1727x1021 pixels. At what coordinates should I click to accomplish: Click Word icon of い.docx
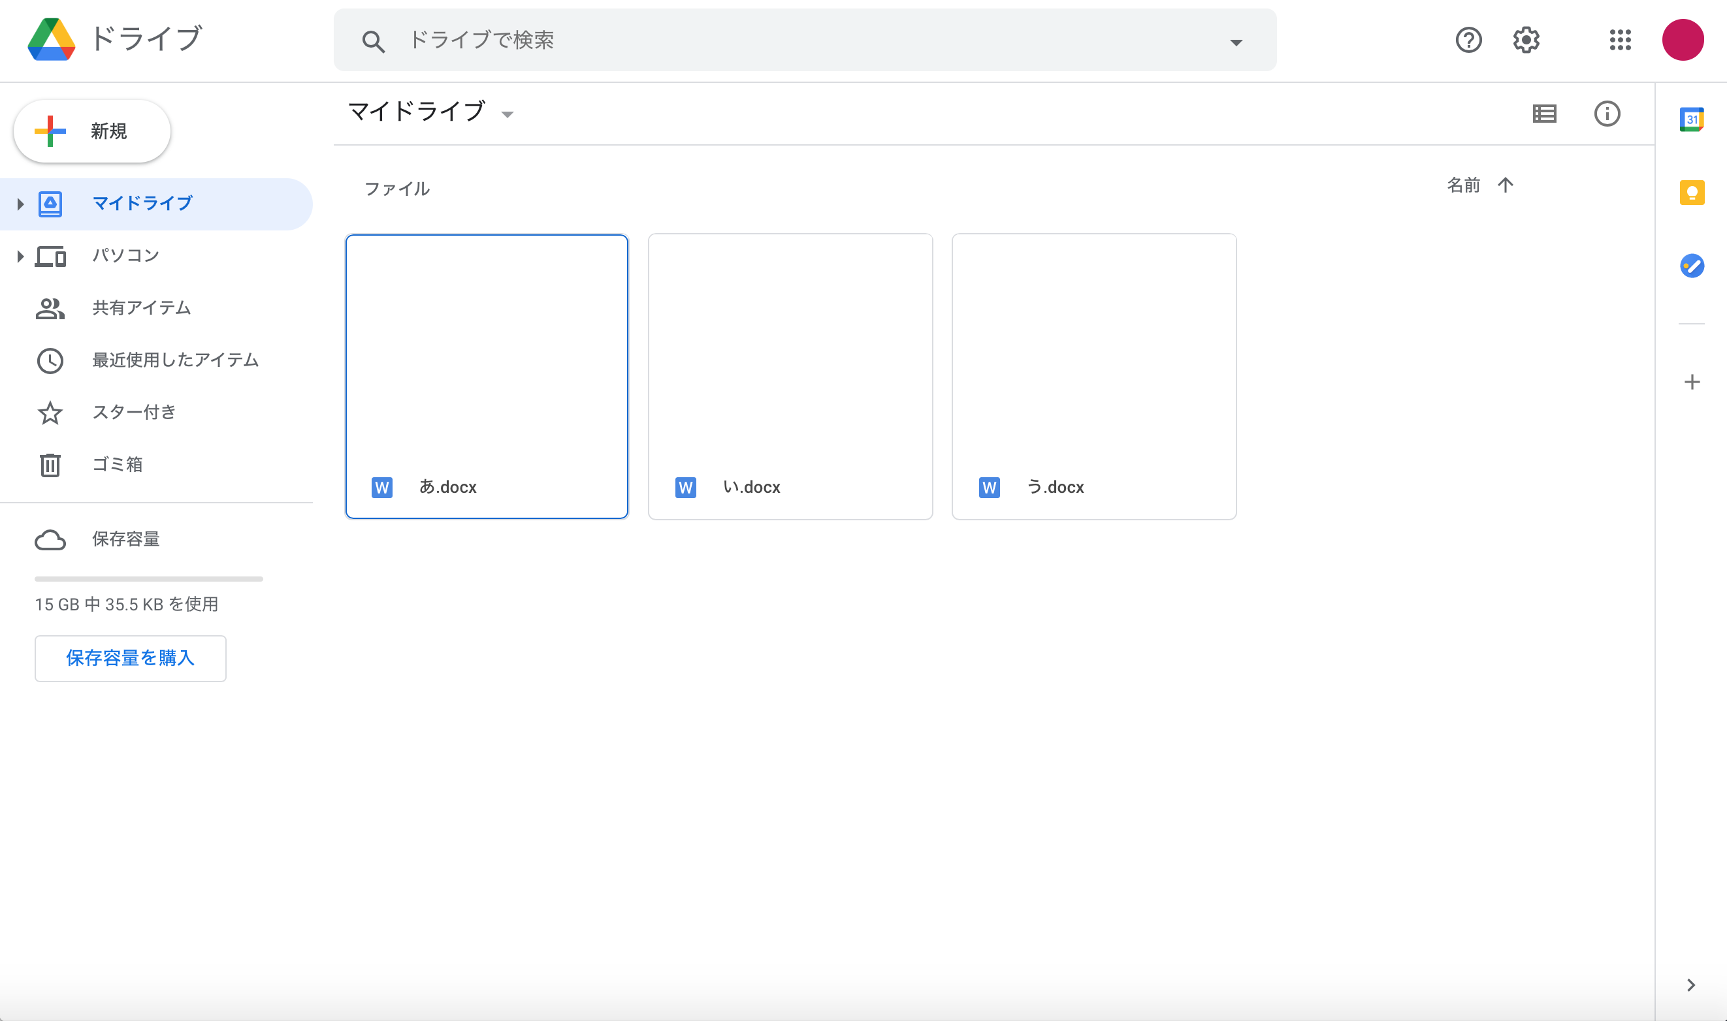(686, 488)
